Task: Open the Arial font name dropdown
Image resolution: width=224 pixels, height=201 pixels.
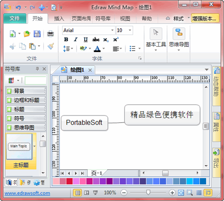Action: coord(112,30)
